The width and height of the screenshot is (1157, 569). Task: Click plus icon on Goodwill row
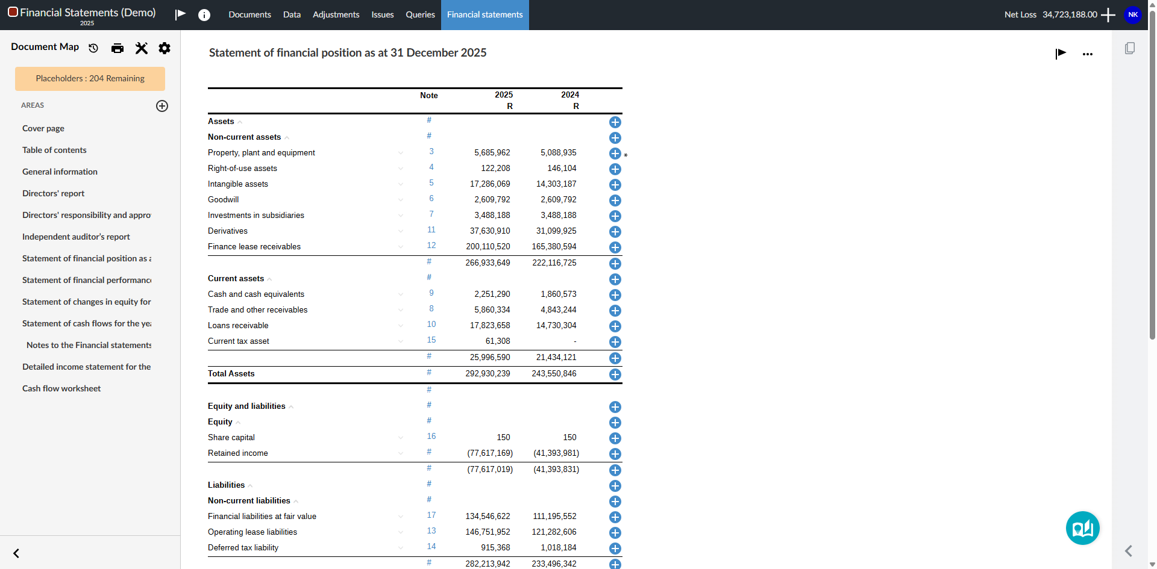[x=615, y=201]
